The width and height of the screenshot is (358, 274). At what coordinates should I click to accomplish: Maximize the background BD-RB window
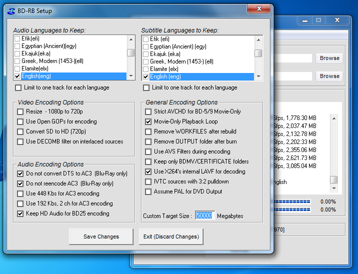tap(318, 20)
